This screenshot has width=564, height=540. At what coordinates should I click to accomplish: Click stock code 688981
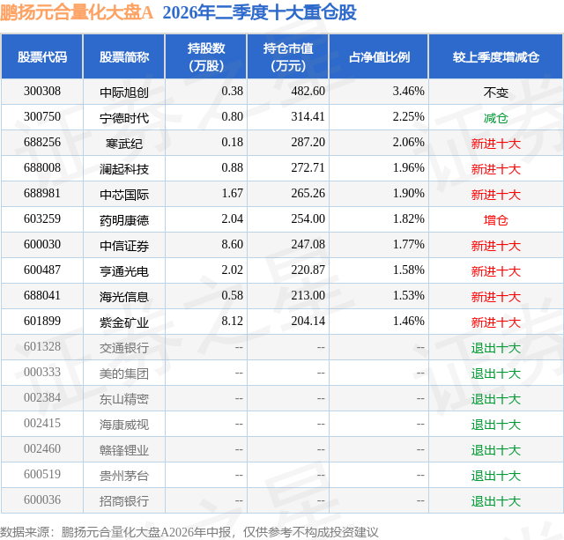click(x=42, y=194)
